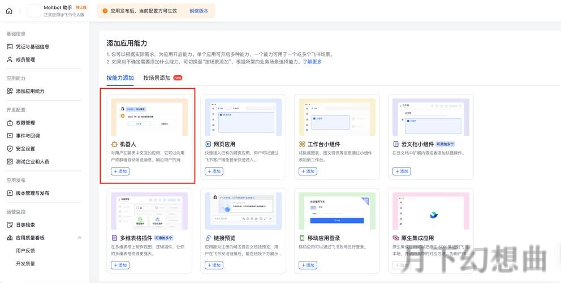The width and height of the screenshot is (561, 283).
Task: Open 安全设置 in sidebar
Action: (x=25, y=149)
